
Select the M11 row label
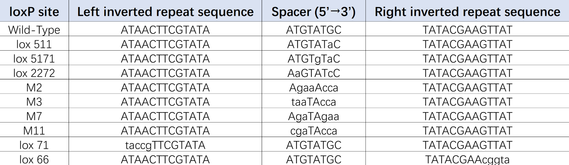(x=34, y=131)
